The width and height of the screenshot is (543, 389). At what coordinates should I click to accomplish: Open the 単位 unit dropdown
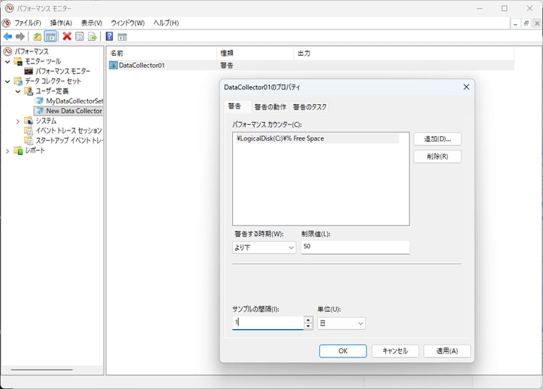coord(341,323)
